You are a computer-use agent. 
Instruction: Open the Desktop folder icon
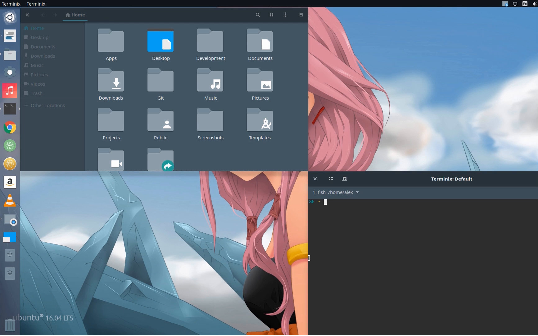pos(160,41)
